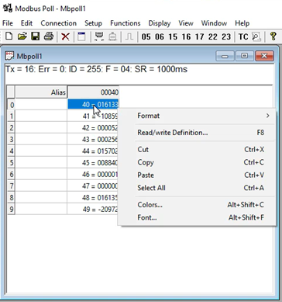Viewport: 282px width, 302px height.
Task: Click the Print icon in toolbar
Action: click(x=49, y=36)
